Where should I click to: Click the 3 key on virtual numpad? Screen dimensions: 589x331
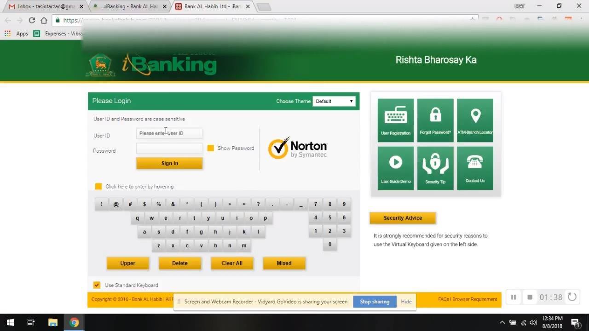pyautogui.click(x=344, y=231)
